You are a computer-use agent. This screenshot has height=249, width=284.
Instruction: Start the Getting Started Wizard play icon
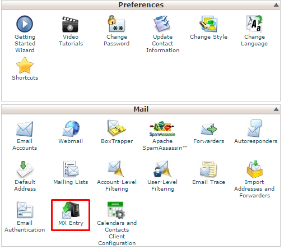click(x=25, y=24)
